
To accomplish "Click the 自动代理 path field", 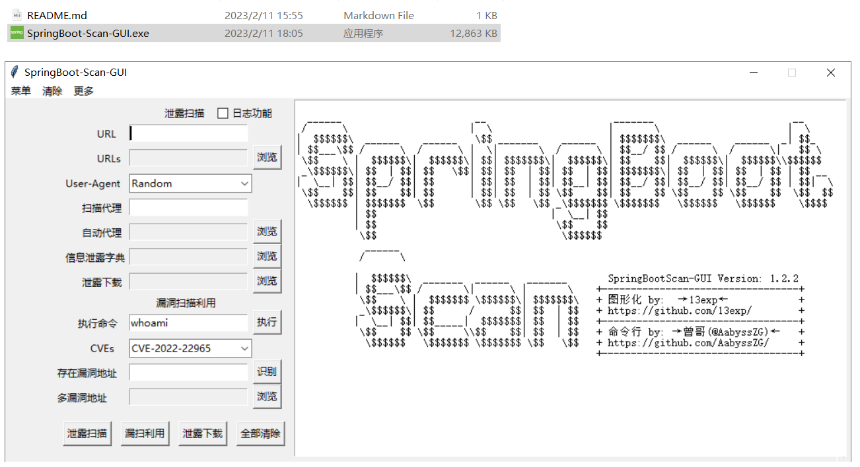I will (x=188, y=232).
